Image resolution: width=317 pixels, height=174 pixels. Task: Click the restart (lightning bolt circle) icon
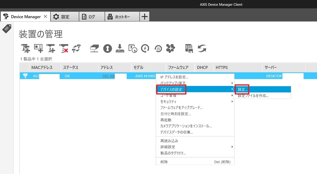[145, 48]
